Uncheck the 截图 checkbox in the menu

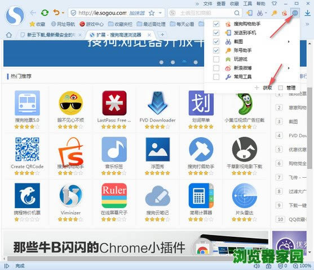(x=216, y=42)
